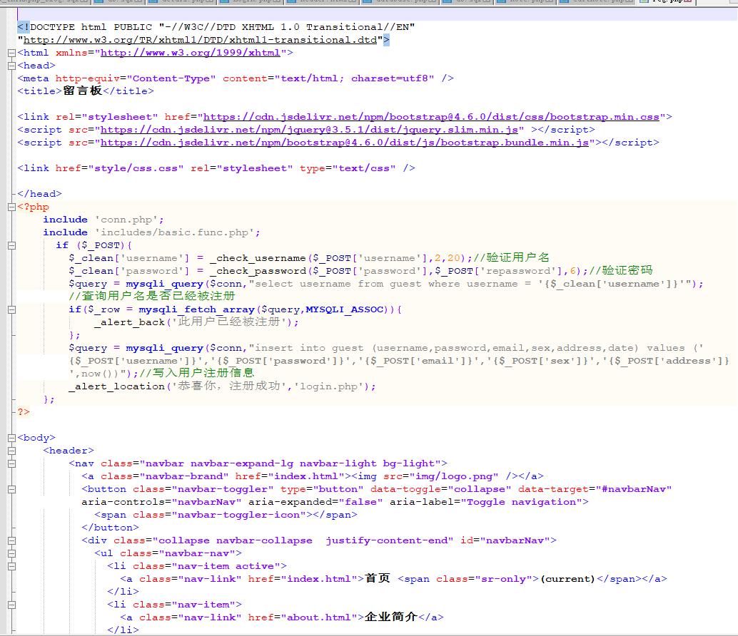Click the _check_password function call

click(258, 271)
